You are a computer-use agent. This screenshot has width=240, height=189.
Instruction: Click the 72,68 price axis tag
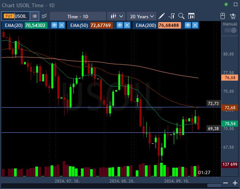pos(230,108)
